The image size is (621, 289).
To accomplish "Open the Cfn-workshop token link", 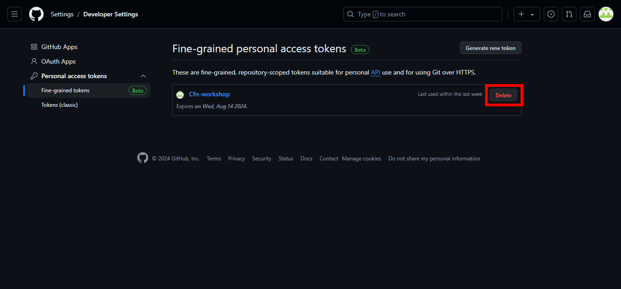I will coord(209,94).
